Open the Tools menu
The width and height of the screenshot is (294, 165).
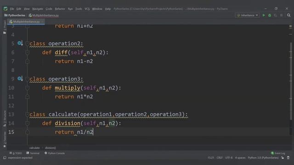pos(79,9)
